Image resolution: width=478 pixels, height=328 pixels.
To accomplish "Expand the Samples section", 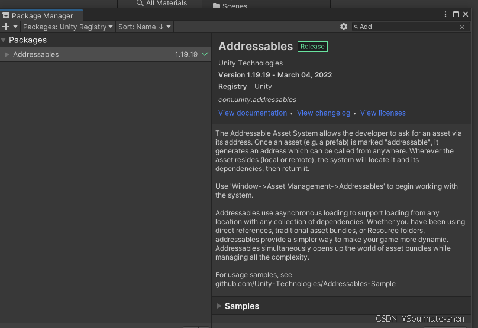I will (x=219, y=306).
